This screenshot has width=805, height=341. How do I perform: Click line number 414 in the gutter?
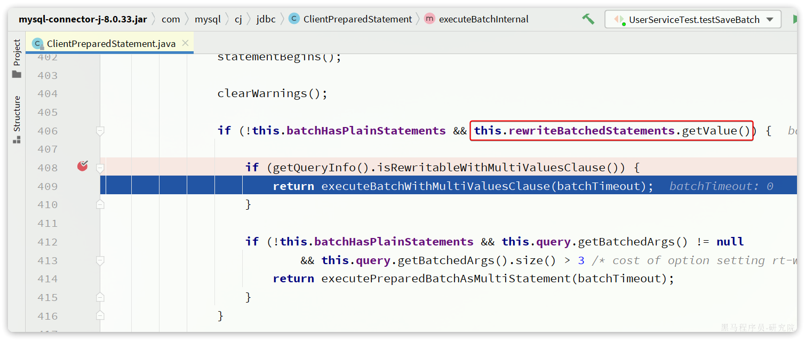pos(47,279)
